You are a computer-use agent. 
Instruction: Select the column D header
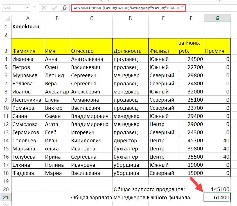[x=130, y=18]
